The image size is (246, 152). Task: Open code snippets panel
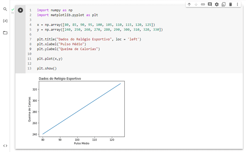(x=5, y=145)
